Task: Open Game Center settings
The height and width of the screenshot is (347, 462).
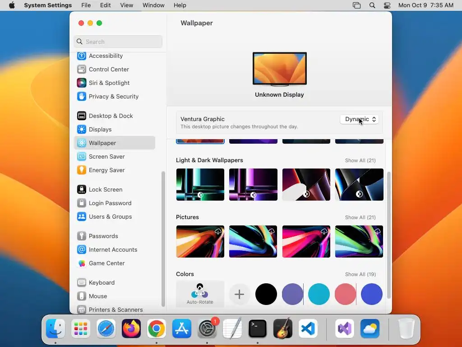Action: point(114,263)
